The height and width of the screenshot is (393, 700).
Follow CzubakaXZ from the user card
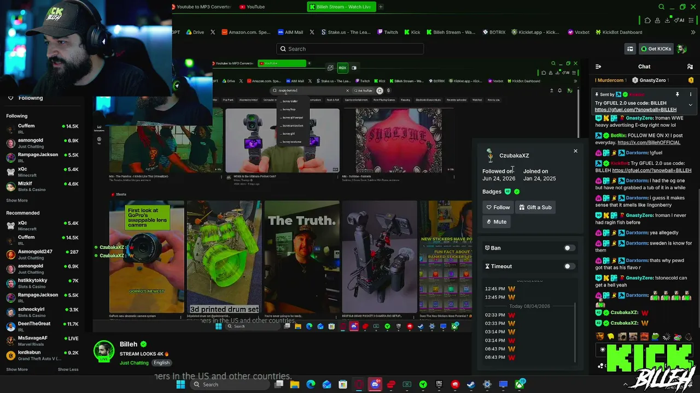point(498,207)
